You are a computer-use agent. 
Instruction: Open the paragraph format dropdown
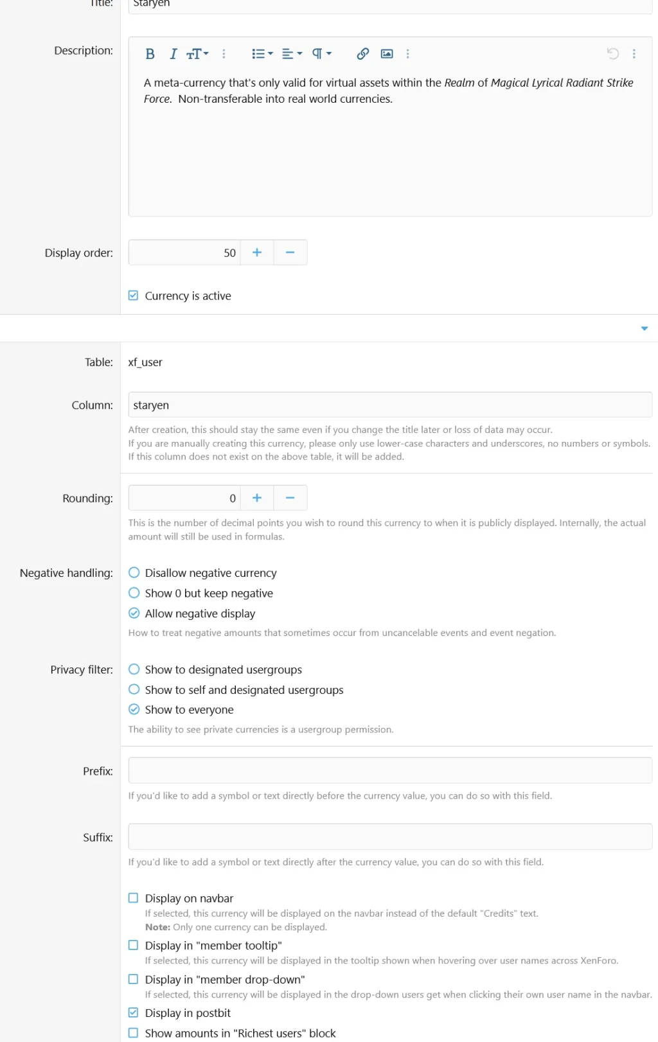(321, 54)
